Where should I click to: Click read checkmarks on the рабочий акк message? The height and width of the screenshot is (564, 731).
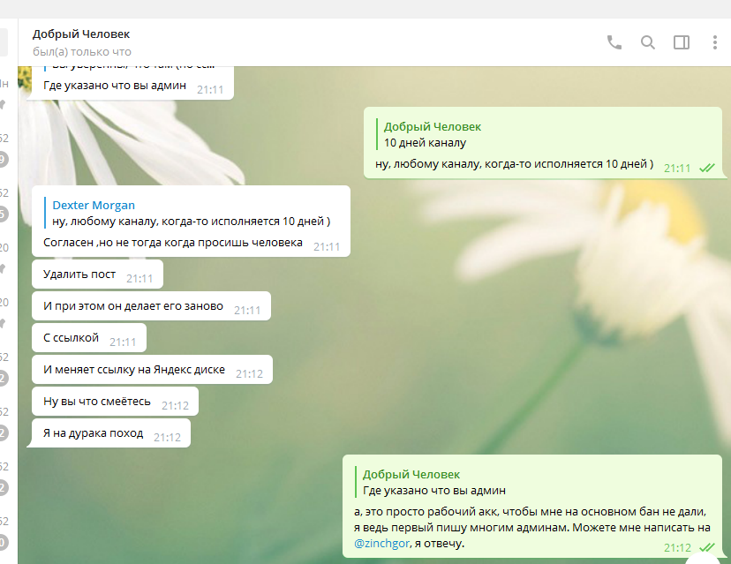707,547
